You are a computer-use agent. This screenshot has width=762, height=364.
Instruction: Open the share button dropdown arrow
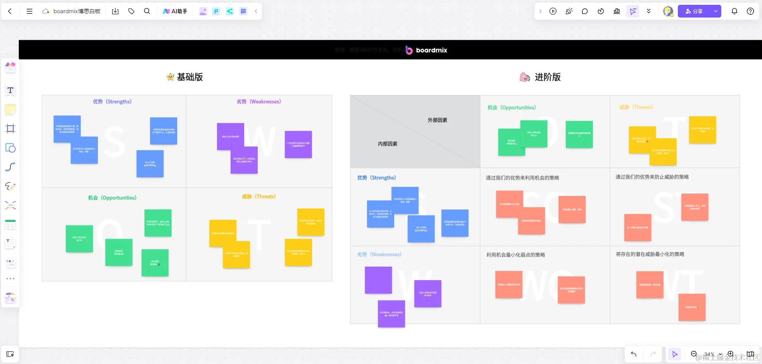point(716,11)
